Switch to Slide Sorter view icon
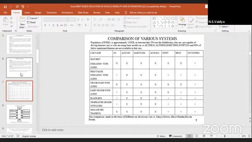 197,136
